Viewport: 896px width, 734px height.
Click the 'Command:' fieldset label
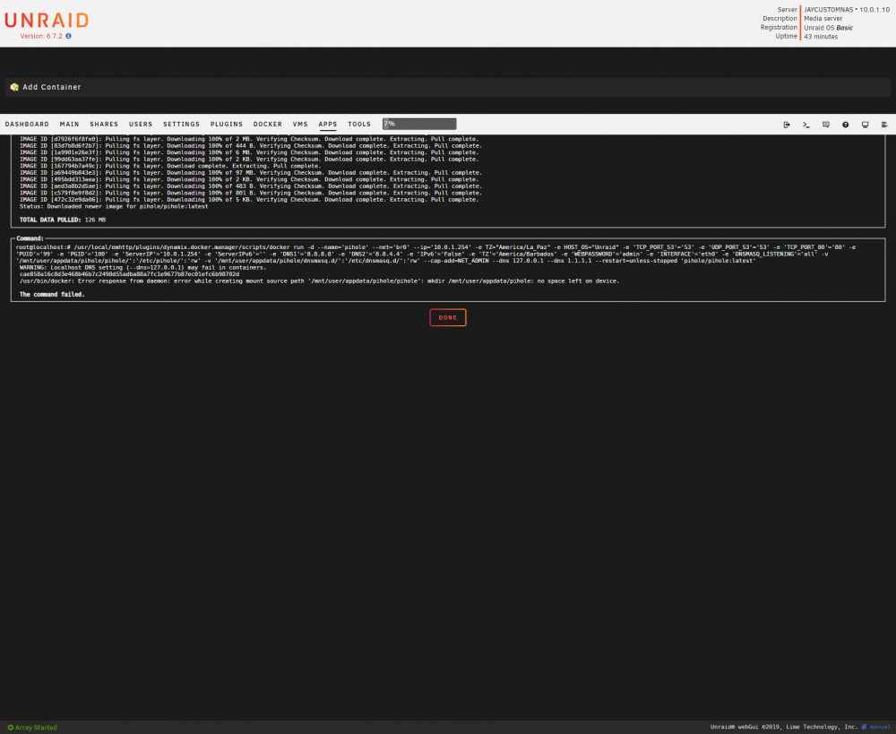tap(30, 238)
